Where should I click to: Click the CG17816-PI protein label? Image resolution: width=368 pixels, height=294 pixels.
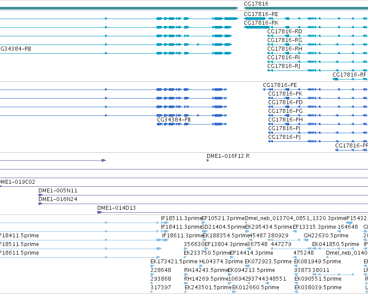coord(284,128)
